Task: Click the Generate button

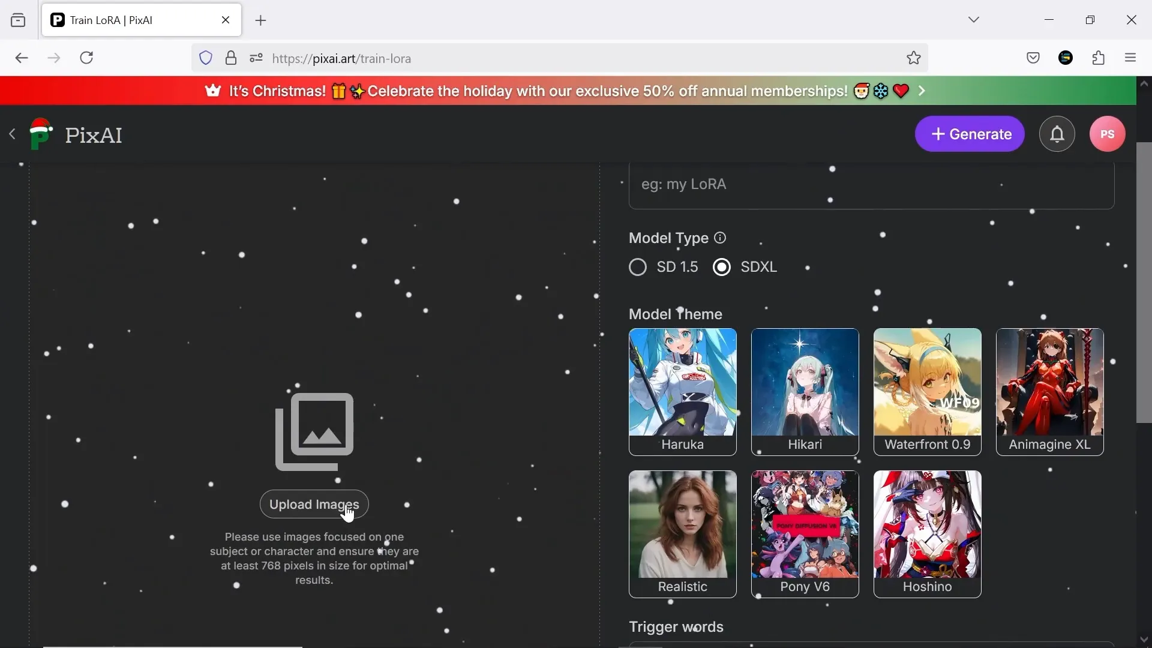Action: tap(970, 134)
